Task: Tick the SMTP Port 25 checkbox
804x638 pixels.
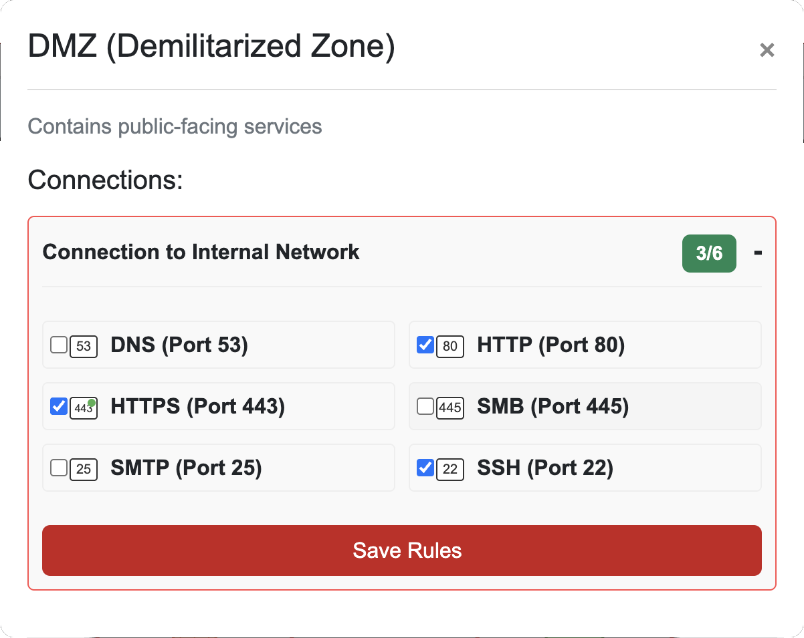Action: 59,468
